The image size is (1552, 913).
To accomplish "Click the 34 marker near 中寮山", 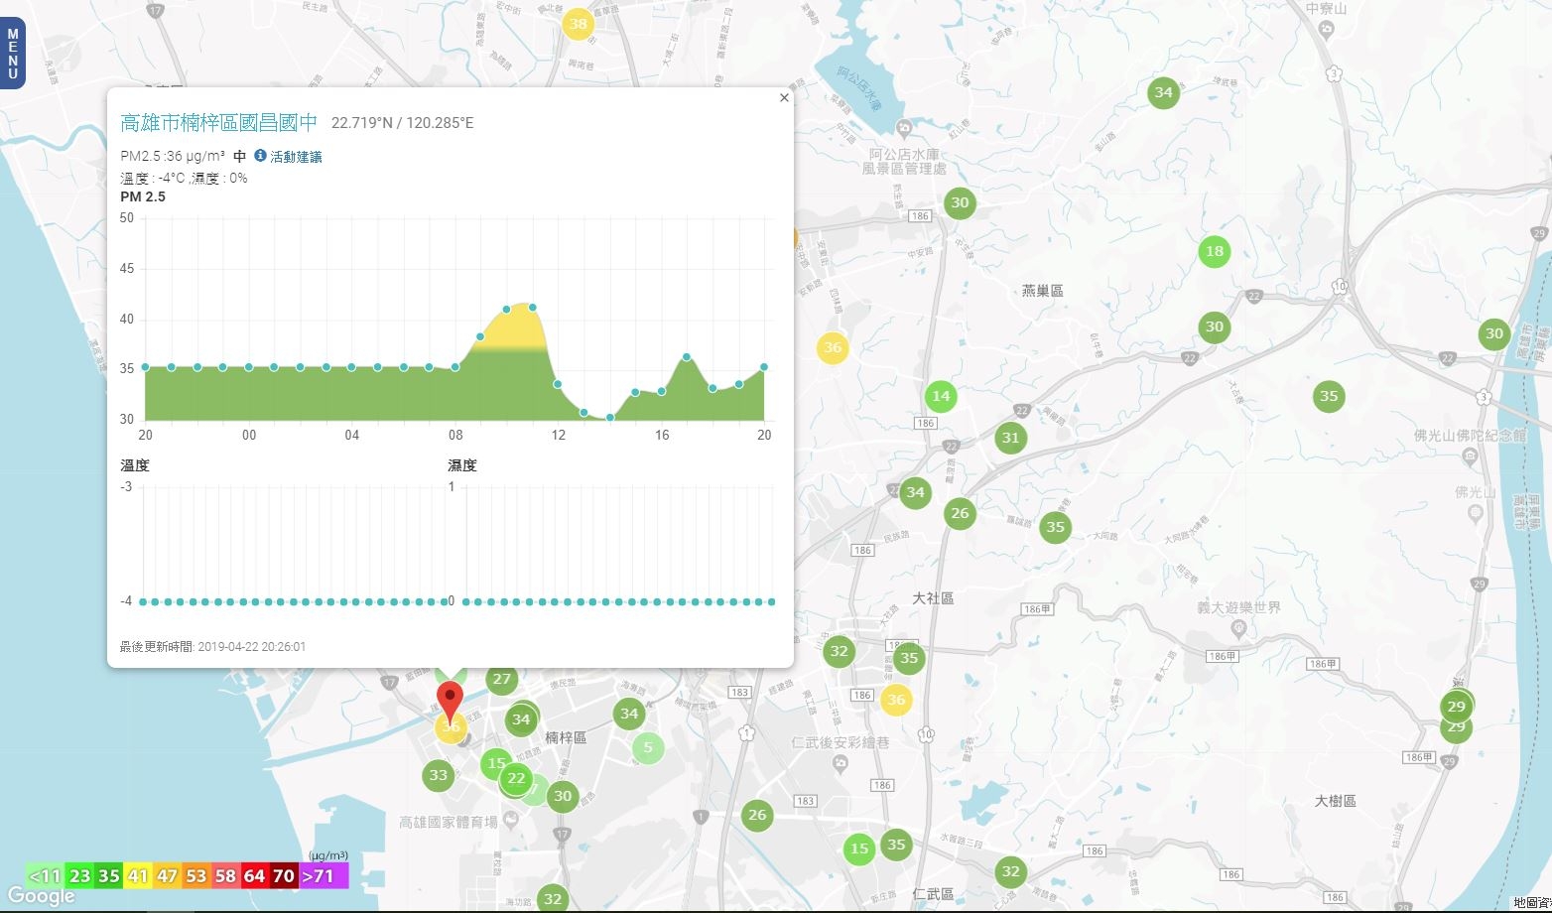I will 1164,92.
